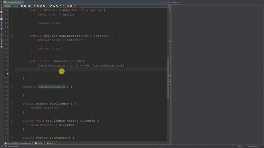Image resolution: width=264 pixels, height=148 pixels.
Task: Jump to Next Bookmark icon
Action: coord(54,6)
